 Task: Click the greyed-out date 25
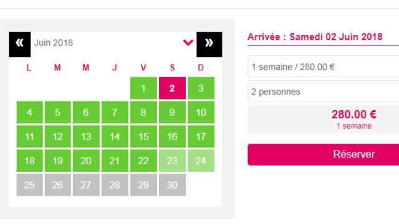tap(29, 185)
